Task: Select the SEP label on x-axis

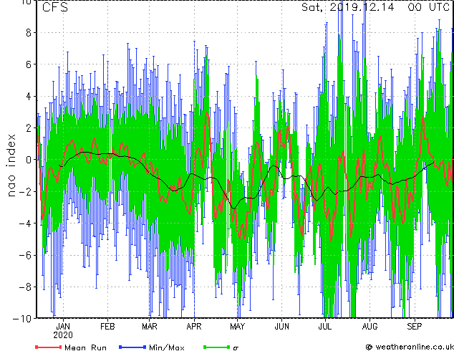Action: [x=415, y=325]
